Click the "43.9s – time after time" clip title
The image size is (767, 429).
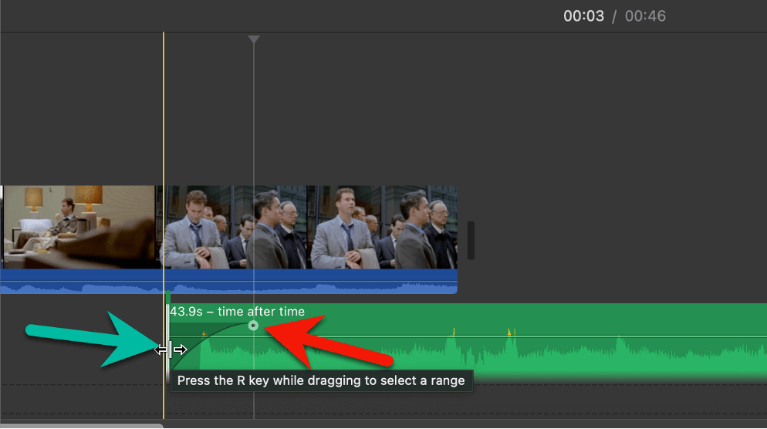tap(237, 312)
